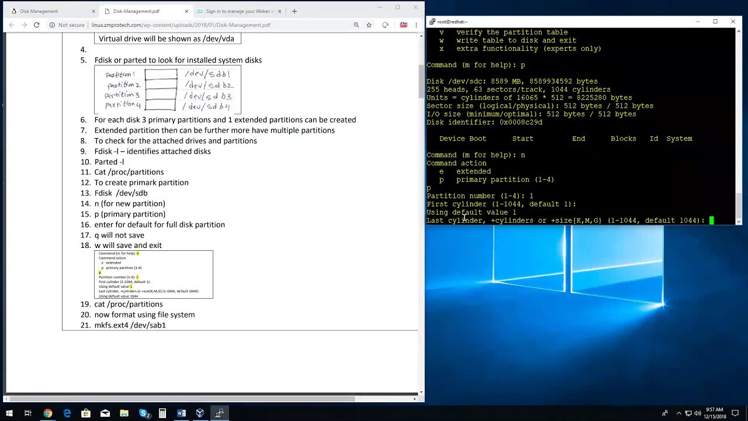Viewport: 748px width, 421px height.
Task: Close the Disk-Management.pdf tab
Action: tap(186, 11)
